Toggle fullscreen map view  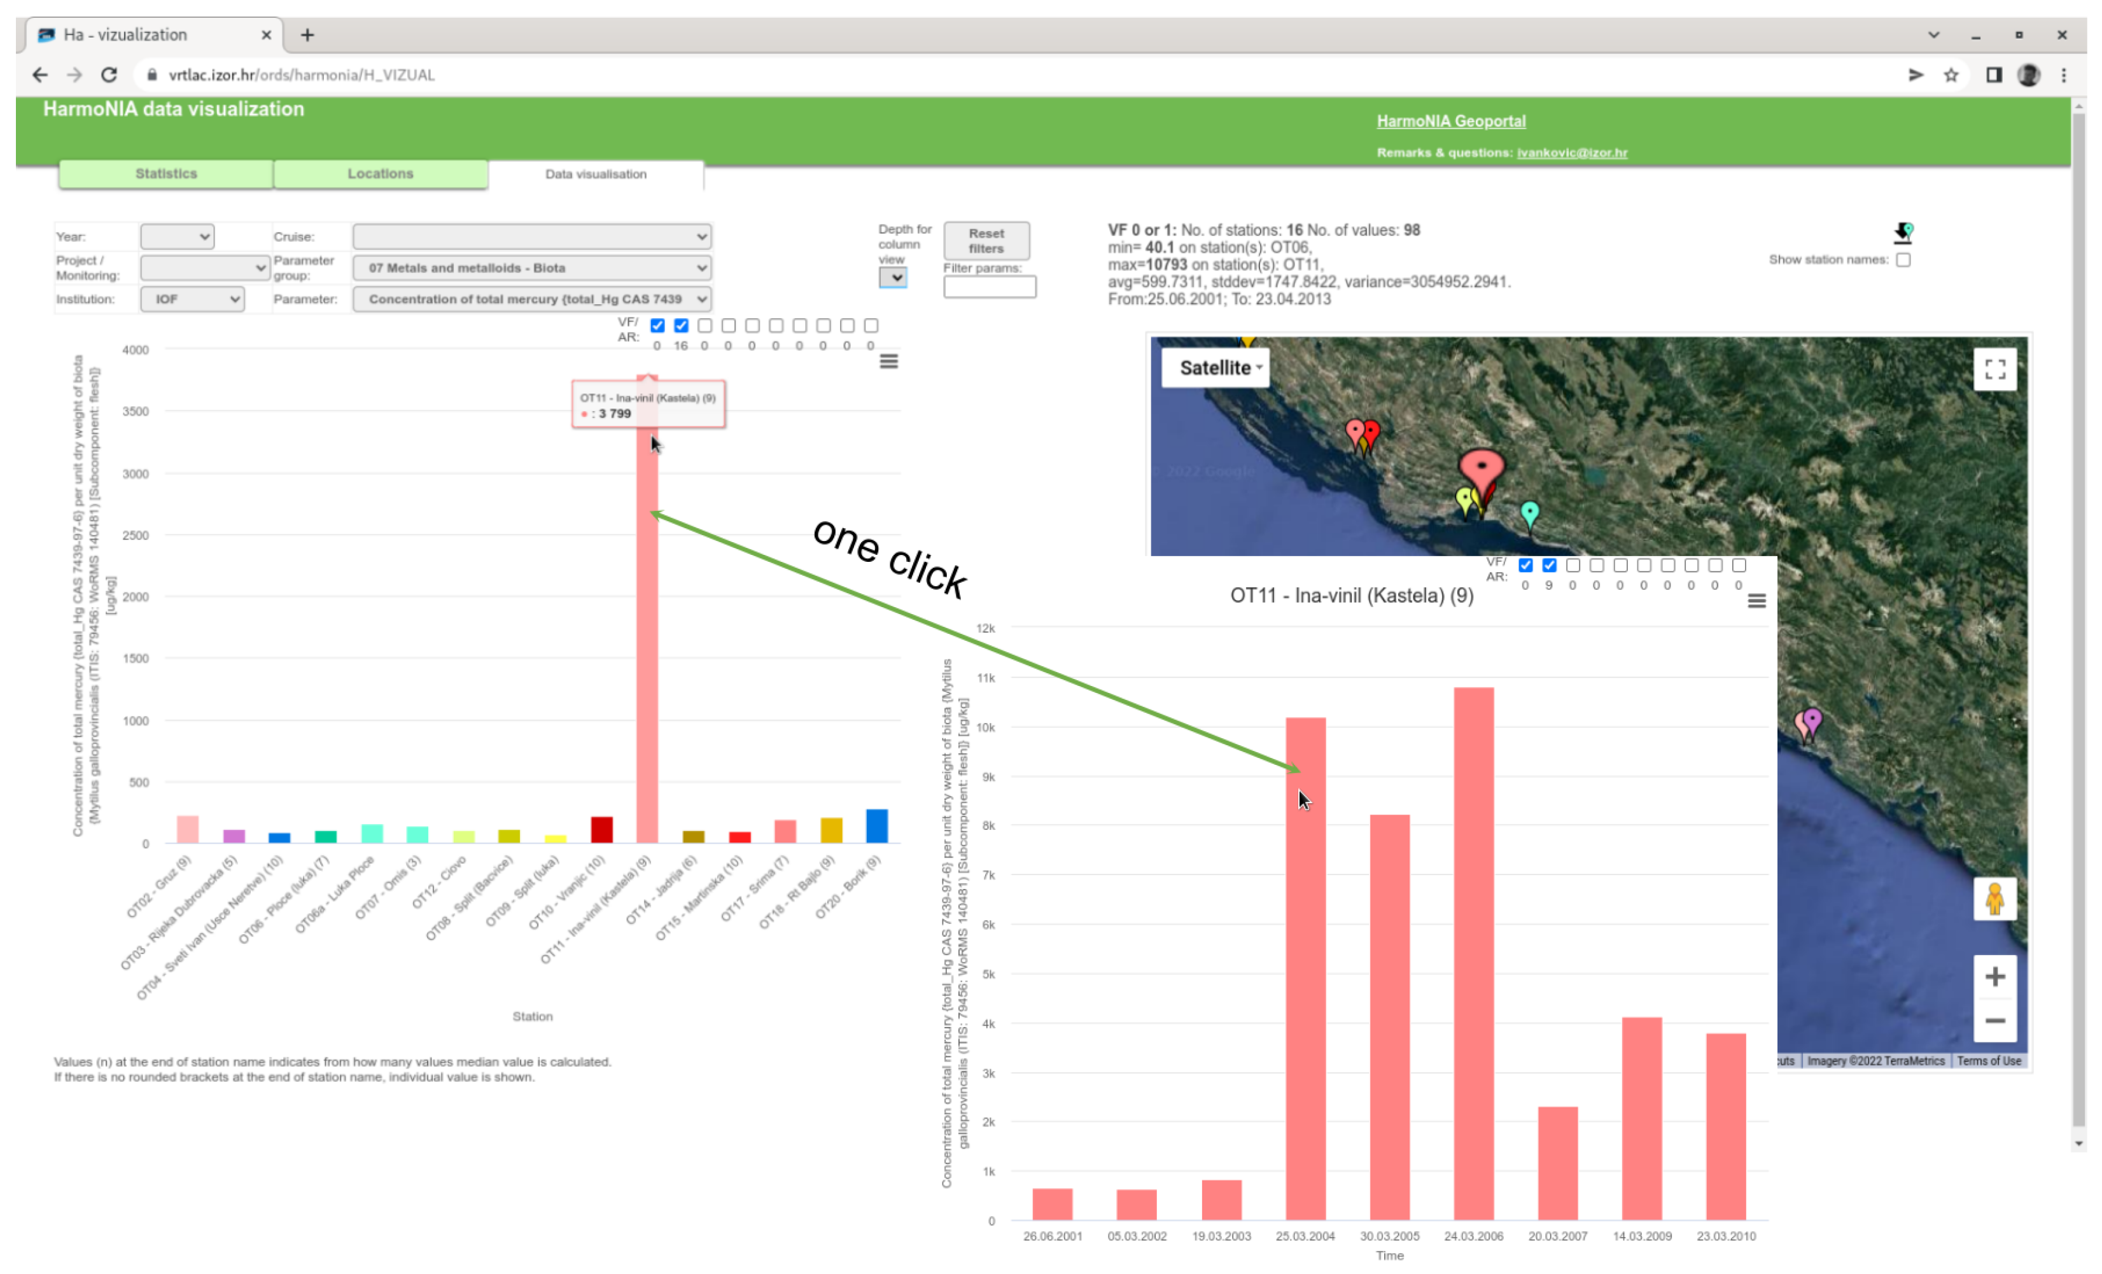point(1994,370)
